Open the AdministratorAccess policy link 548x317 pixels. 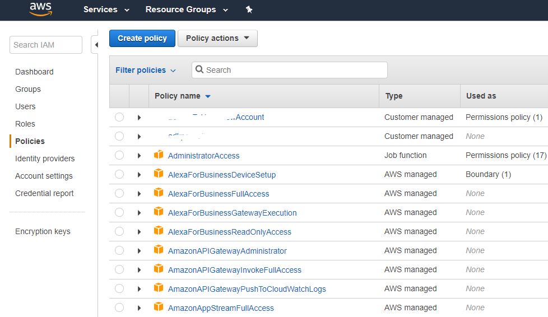(203, 156)
